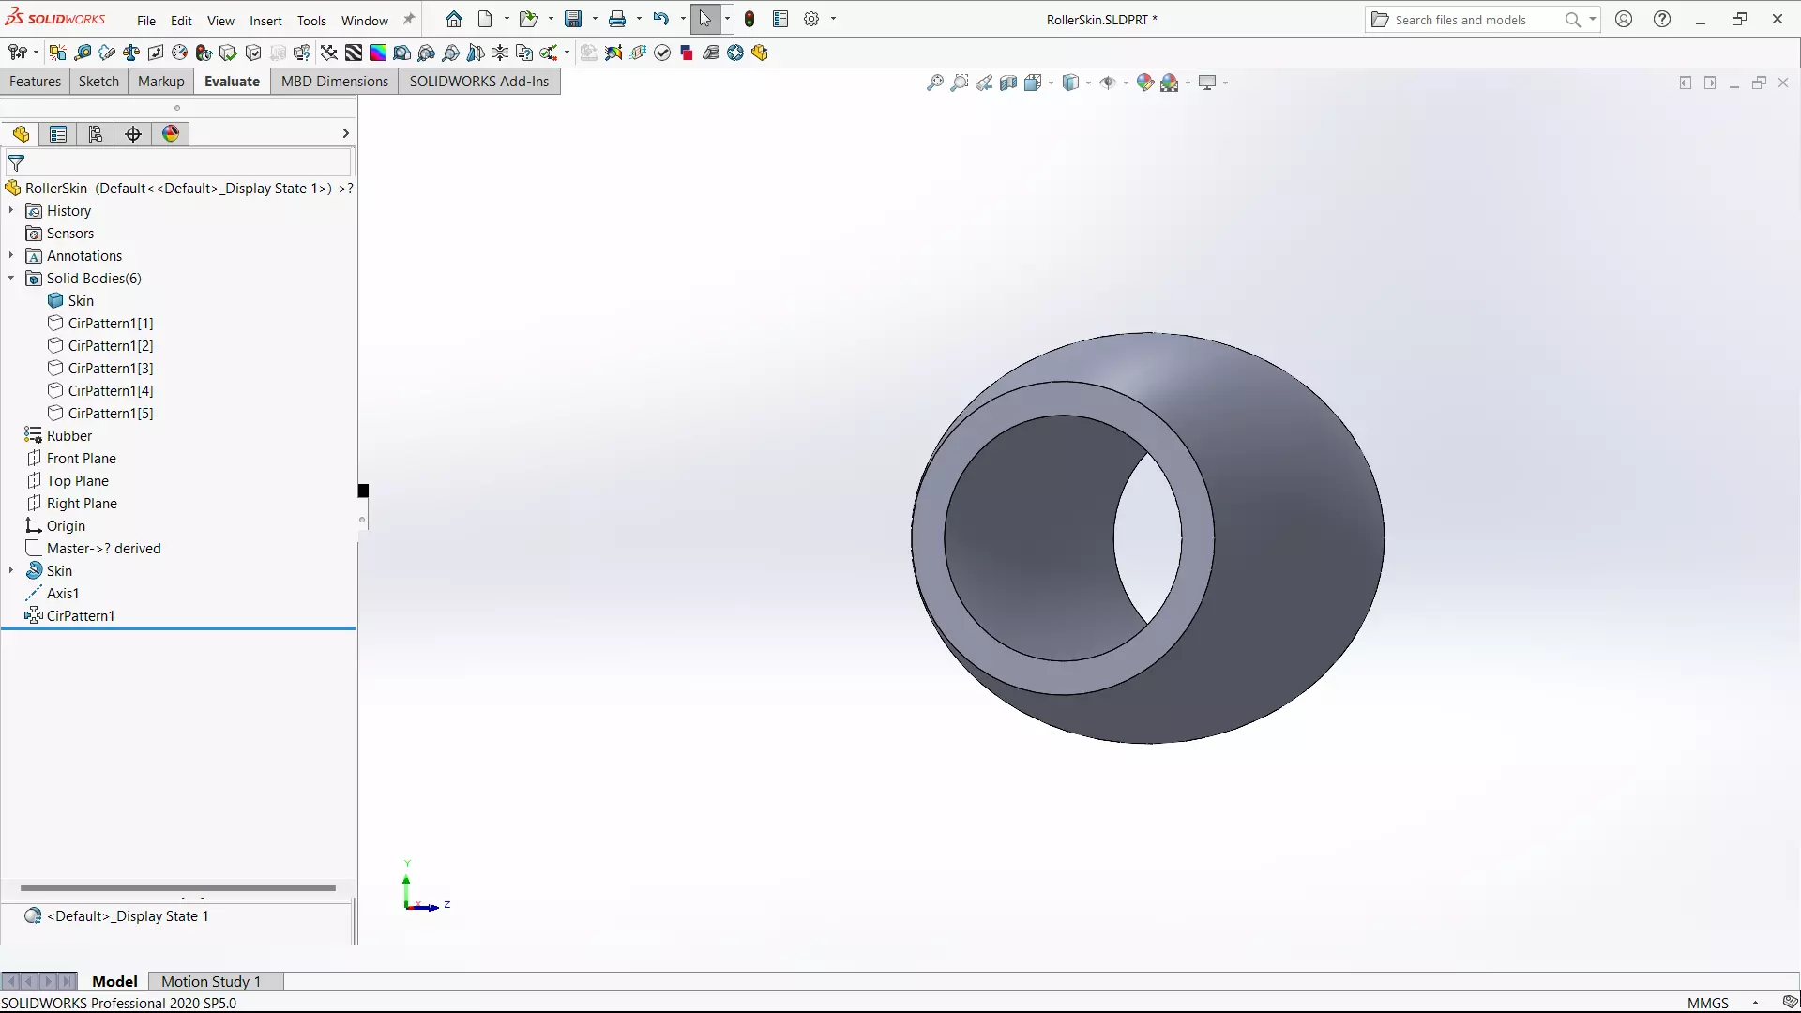This screenshot has height=1013, width=1801.
Task: Expand the Skin feature node
Action: pos(11,571)
